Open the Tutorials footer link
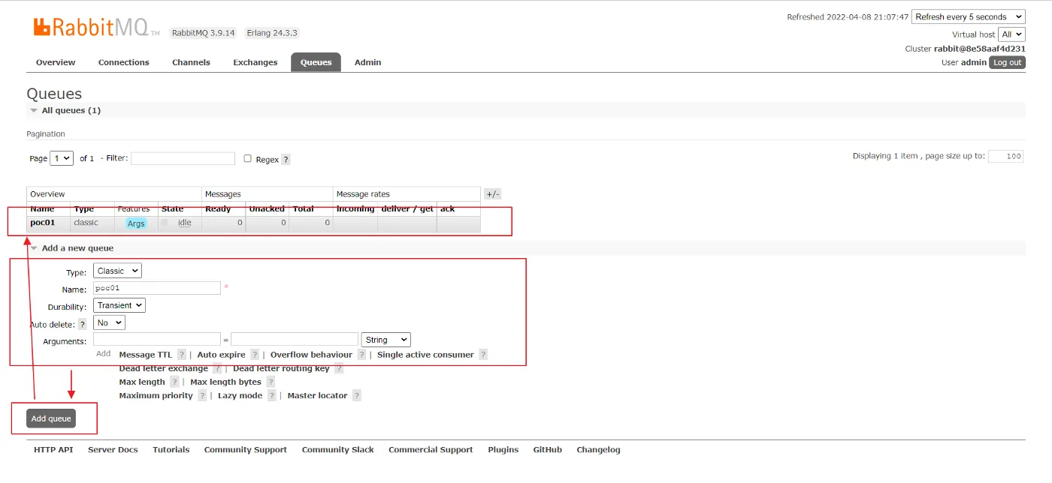Viewport: 1052px width, 483px height. 171,450
